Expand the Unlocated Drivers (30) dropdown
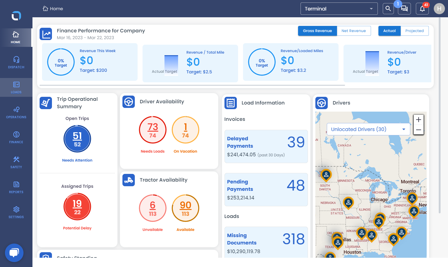 pos(369,129)
